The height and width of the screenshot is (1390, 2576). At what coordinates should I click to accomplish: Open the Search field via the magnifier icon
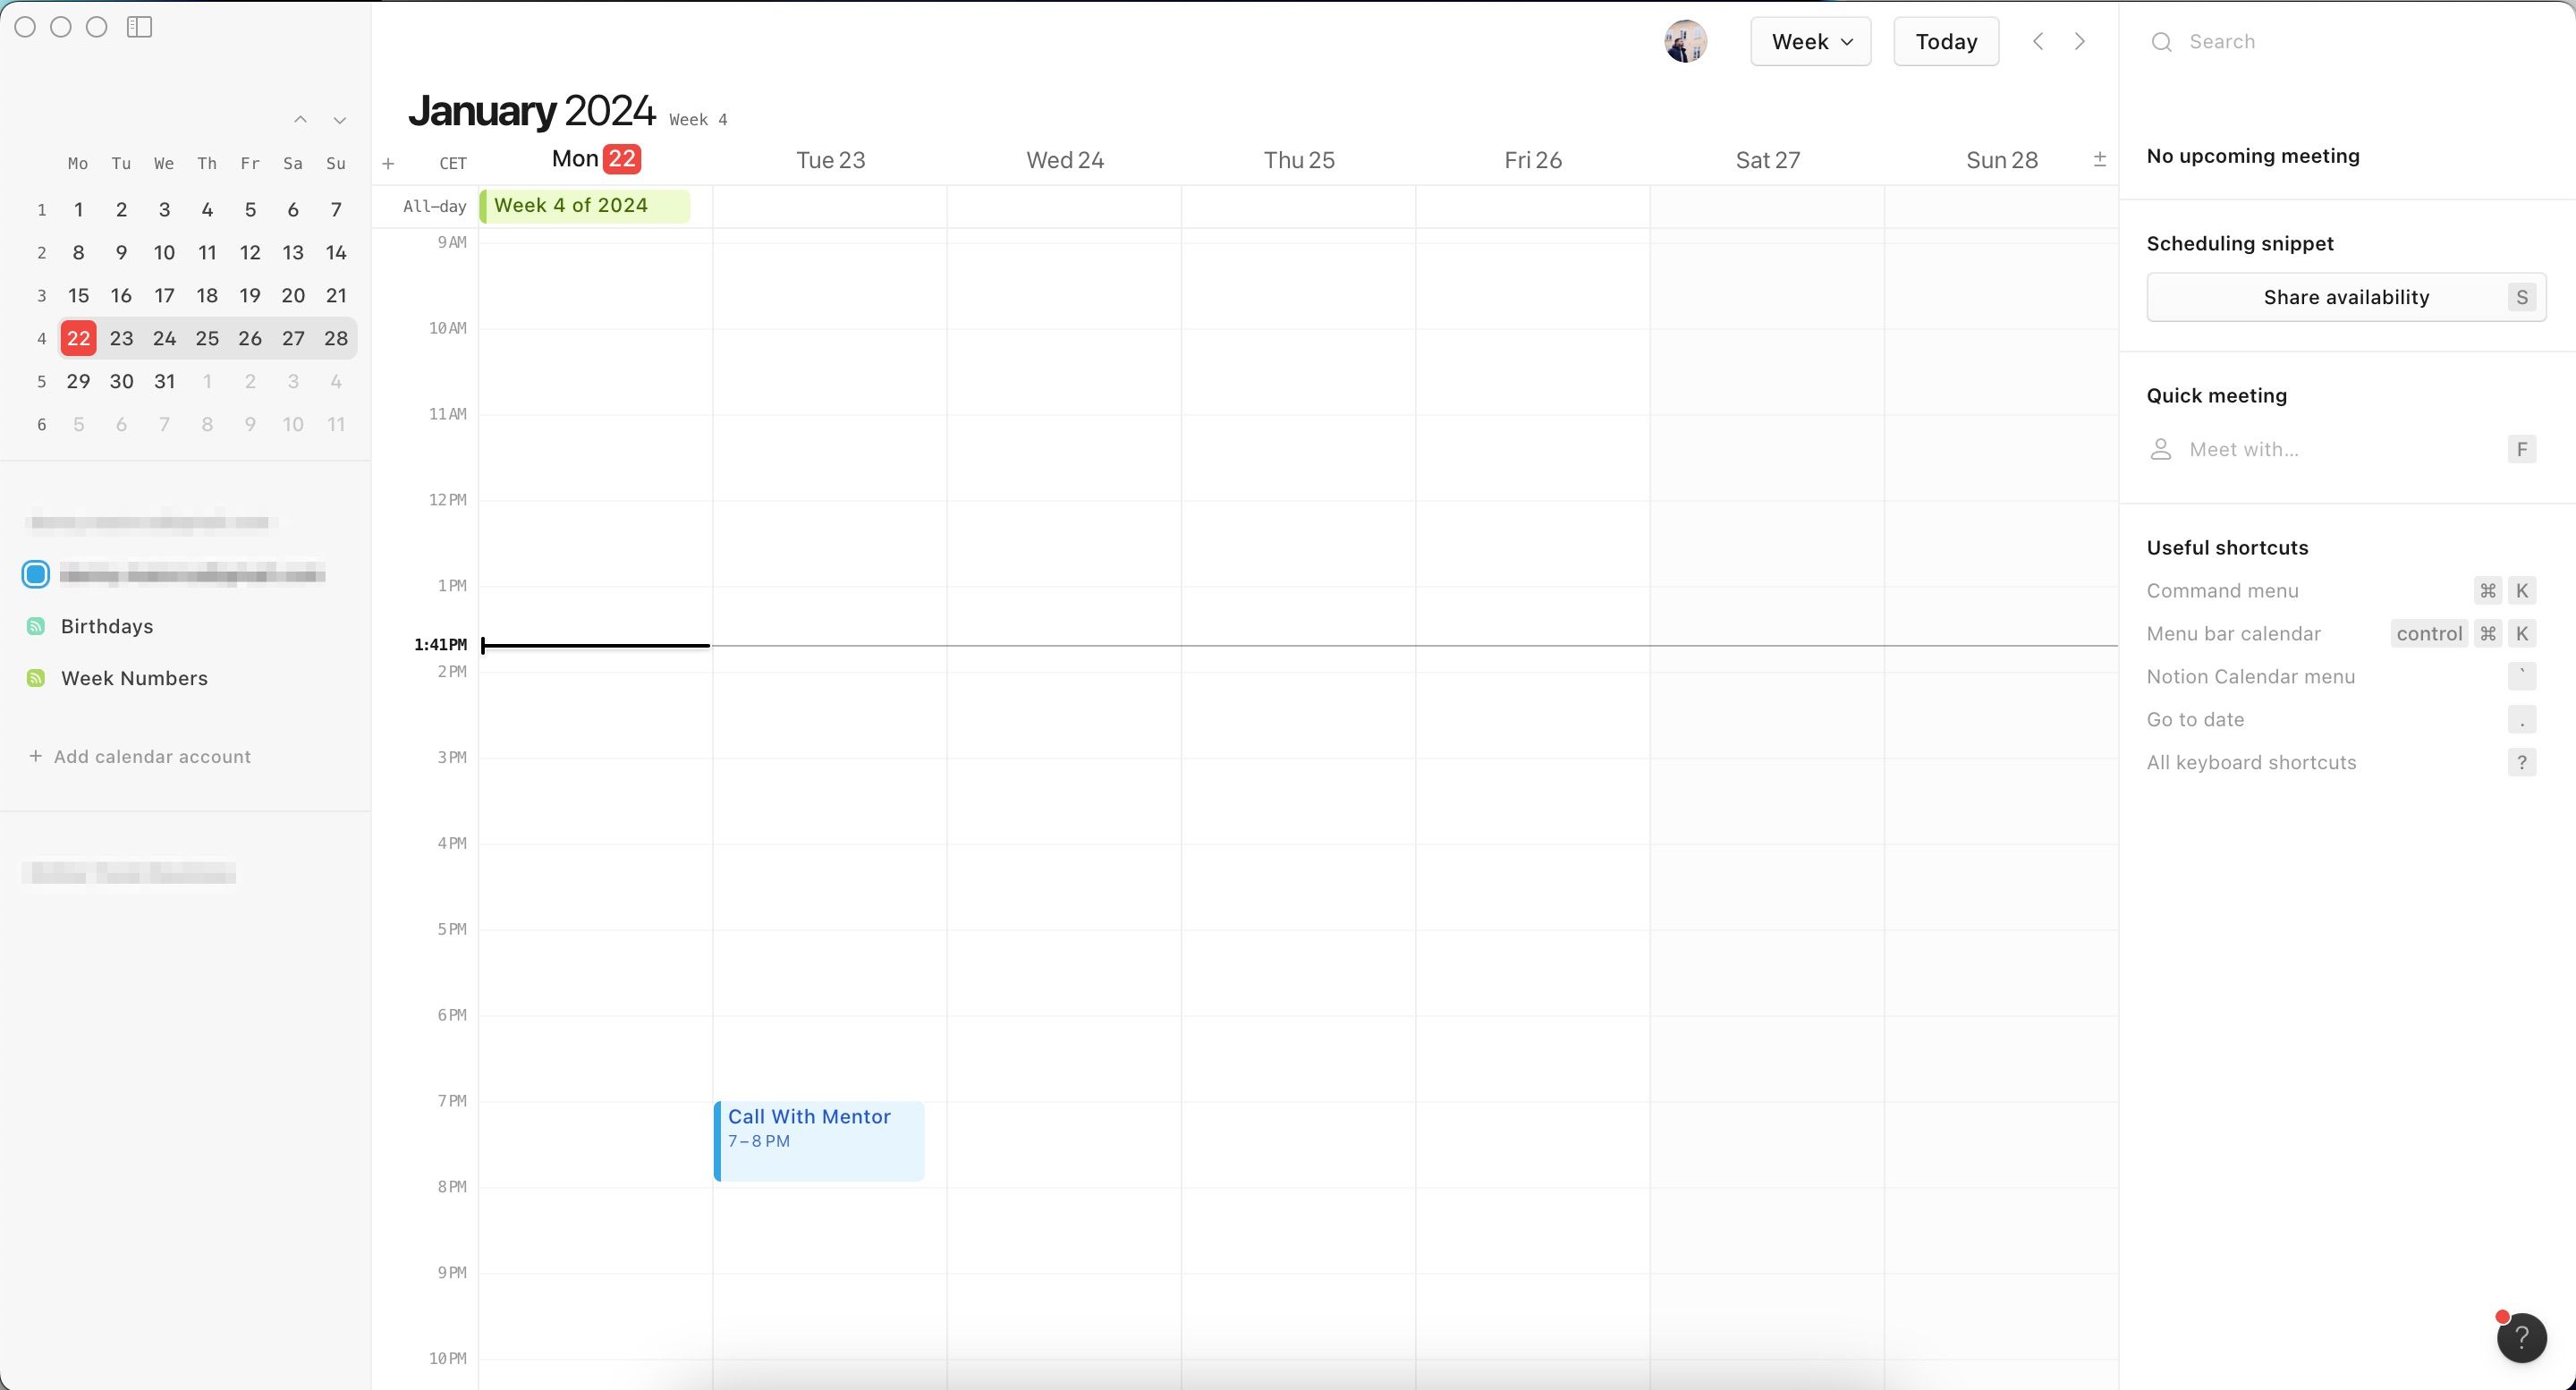click(x=2162, y=41)
